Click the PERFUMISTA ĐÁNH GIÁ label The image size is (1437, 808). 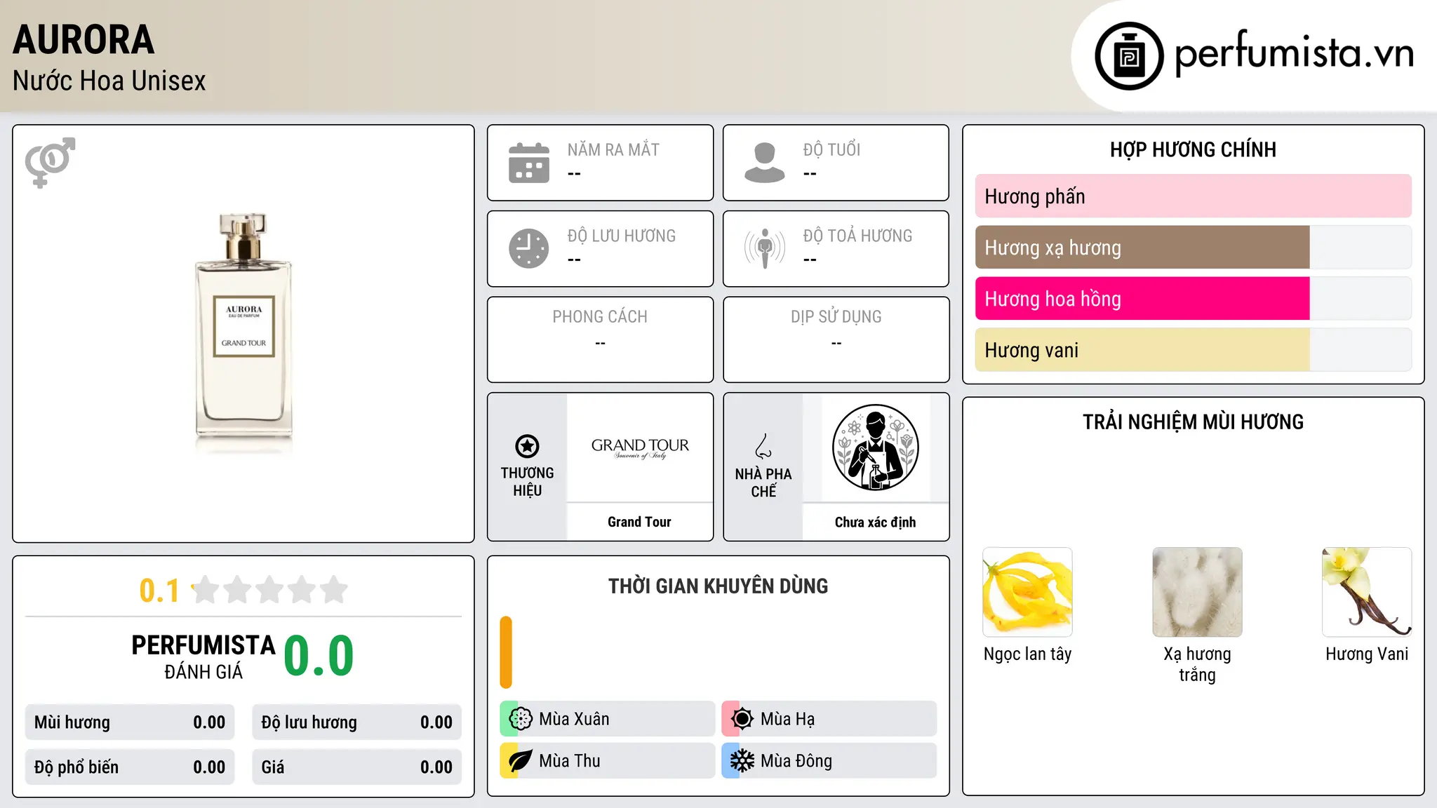[203, 656]
